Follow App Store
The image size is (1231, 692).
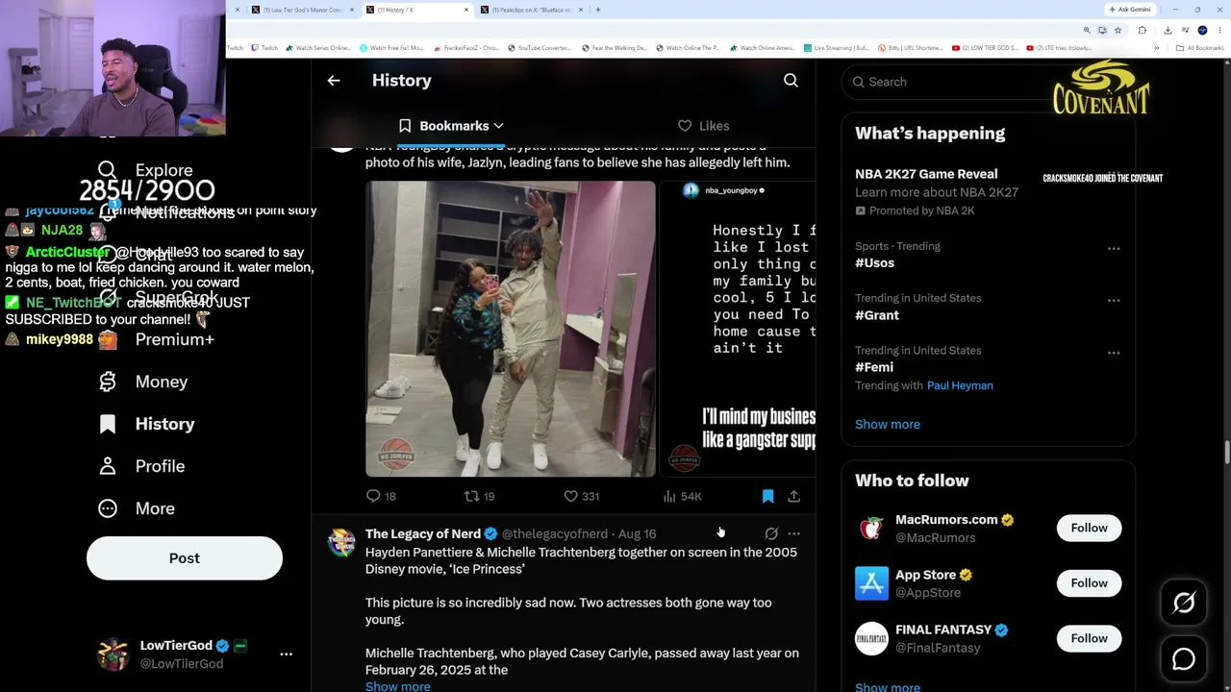(x=1089, y=583)
